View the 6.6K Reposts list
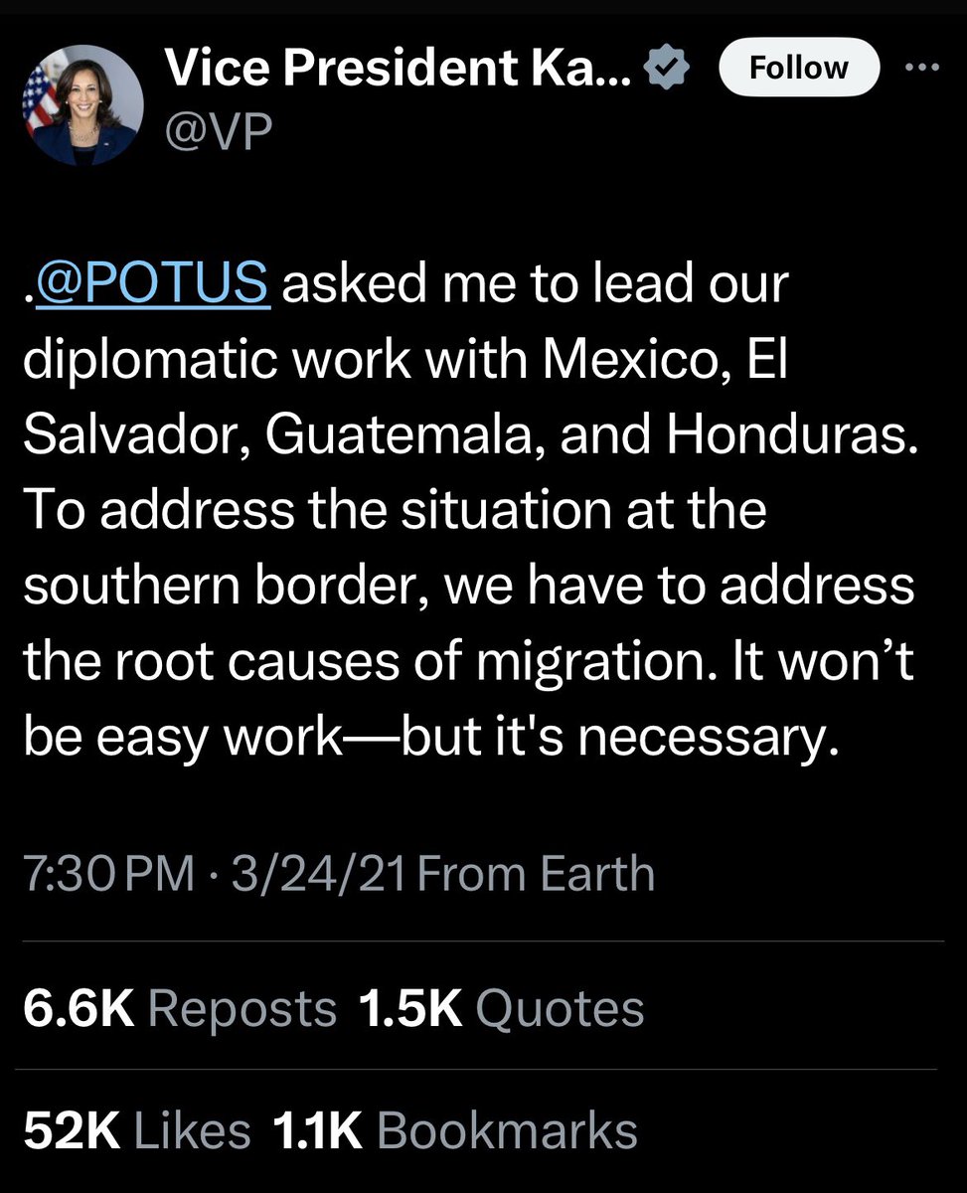 (x=180, y=1009)
